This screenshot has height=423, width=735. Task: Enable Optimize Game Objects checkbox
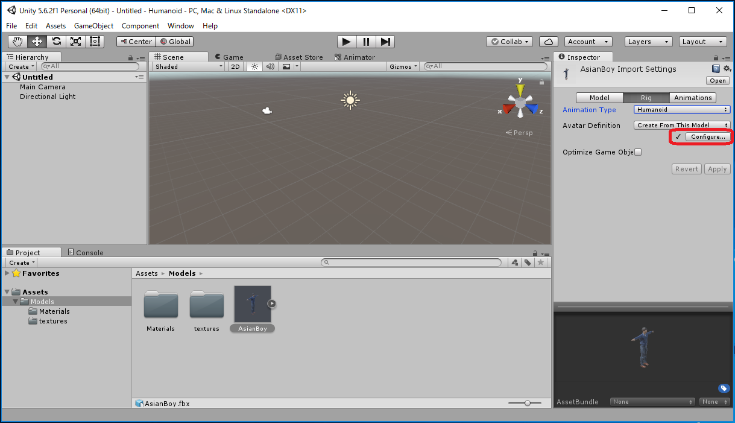(638, 152)
